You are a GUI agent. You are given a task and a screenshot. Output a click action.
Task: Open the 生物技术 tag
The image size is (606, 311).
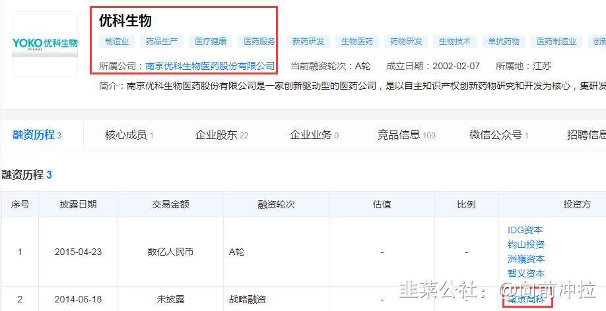click(454, 42)
